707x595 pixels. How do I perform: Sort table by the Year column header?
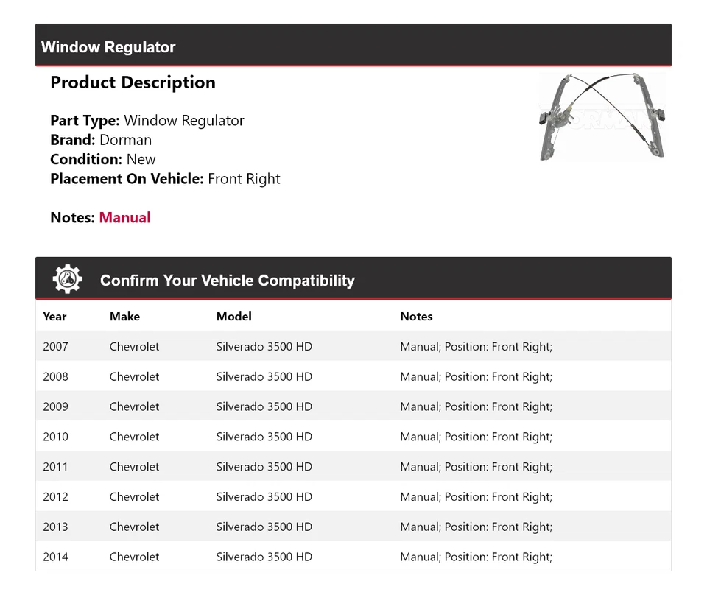tap(54, 317)
